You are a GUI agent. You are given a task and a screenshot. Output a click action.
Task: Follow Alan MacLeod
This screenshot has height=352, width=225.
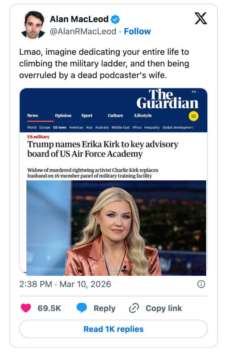(137, 32)
